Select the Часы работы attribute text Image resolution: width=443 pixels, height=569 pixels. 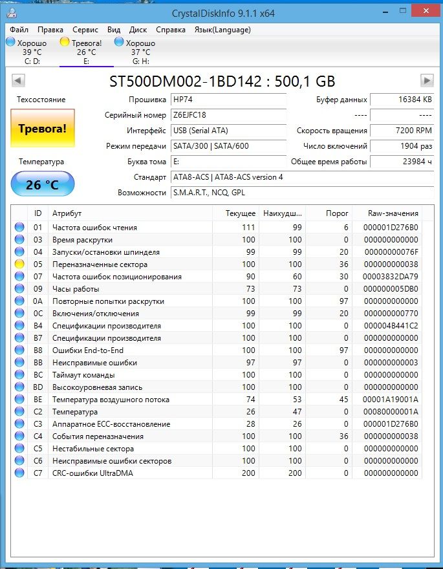pos(76,289)
